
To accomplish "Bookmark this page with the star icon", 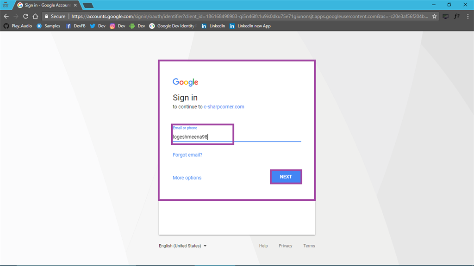I will (434, 16).
